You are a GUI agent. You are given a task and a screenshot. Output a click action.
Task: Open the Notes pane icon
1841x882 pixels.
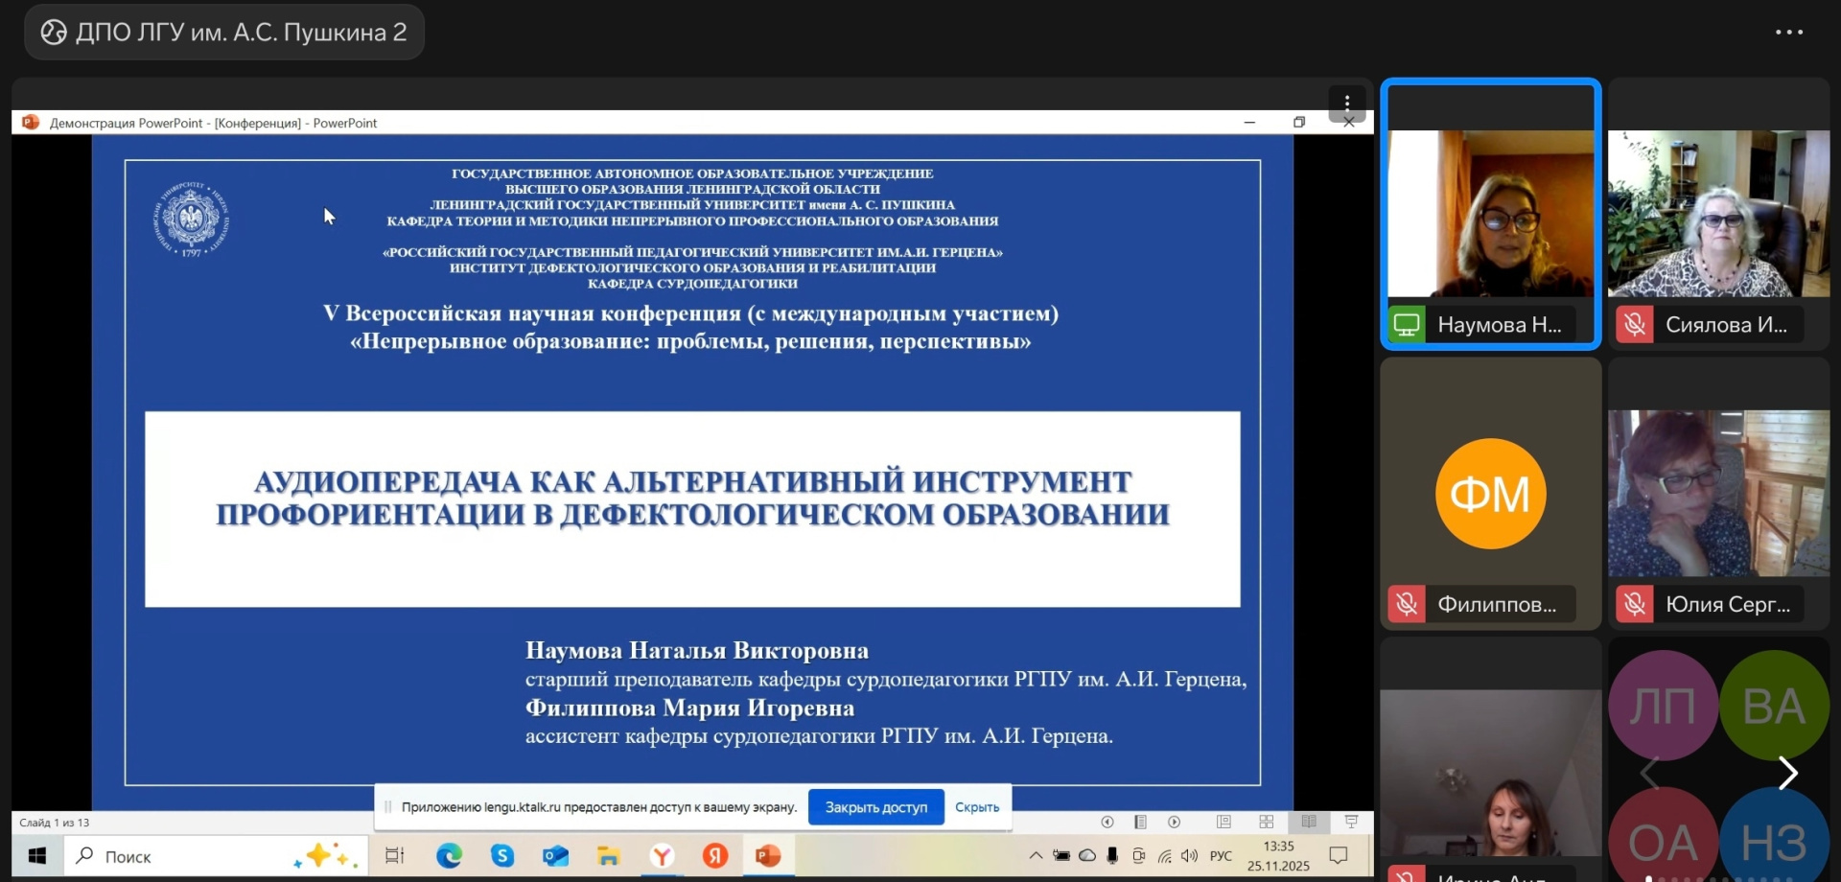click(x=1141, y=822)
